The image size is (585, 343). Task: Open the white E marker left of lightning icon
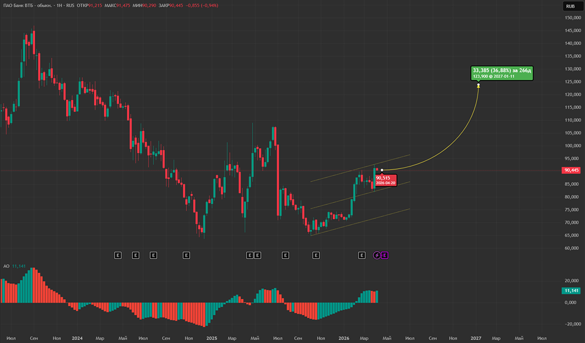coord(362,255)
